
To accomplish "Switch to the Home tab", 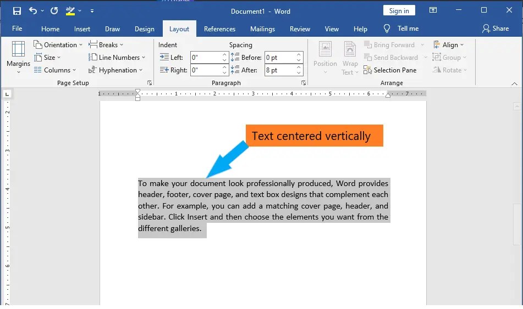I will pos(51,29).
